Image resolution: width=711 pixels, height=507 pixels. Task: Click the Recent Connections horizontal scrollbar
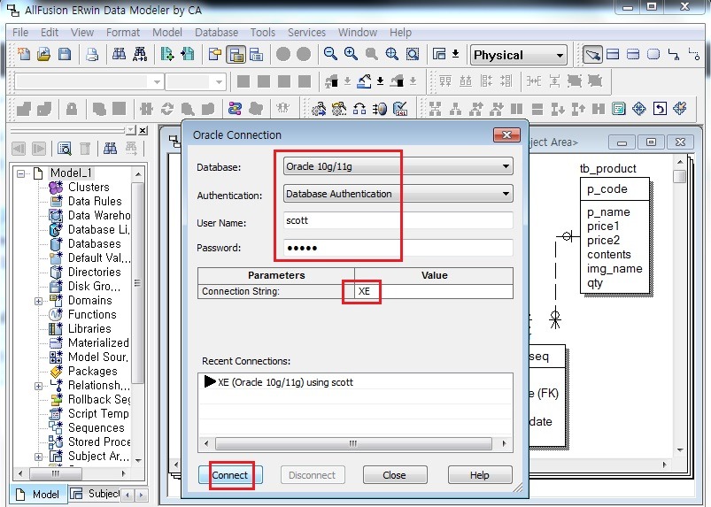click(353, 443)
